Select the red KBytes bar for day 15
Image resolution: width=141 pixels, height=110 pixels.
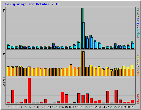(x=67, y=99)
